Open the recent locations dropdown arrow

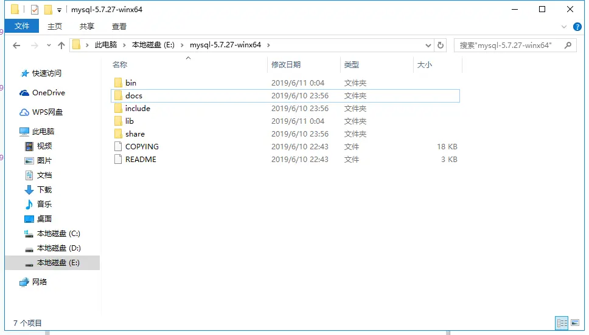click(x=49, y=46)
